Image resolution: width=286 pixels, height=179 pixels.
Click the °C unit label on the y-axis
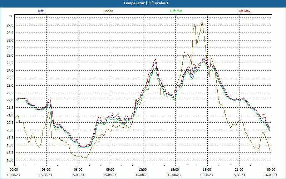pos(11,16)
